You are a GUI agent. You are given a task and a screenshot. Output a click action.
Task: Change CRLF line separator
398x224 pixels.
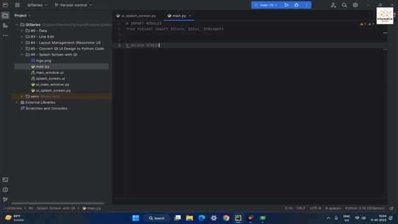click(301, 208)
